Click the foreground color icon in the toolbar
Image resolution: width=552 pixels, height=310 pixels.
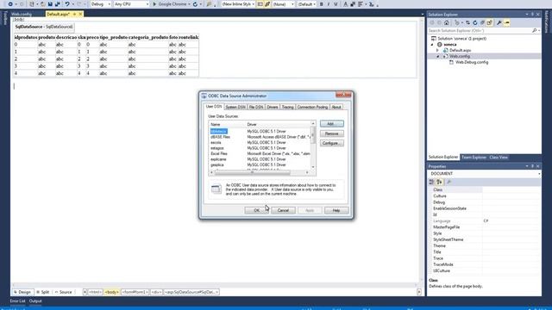pyautogui.click(x=345, y=4)
